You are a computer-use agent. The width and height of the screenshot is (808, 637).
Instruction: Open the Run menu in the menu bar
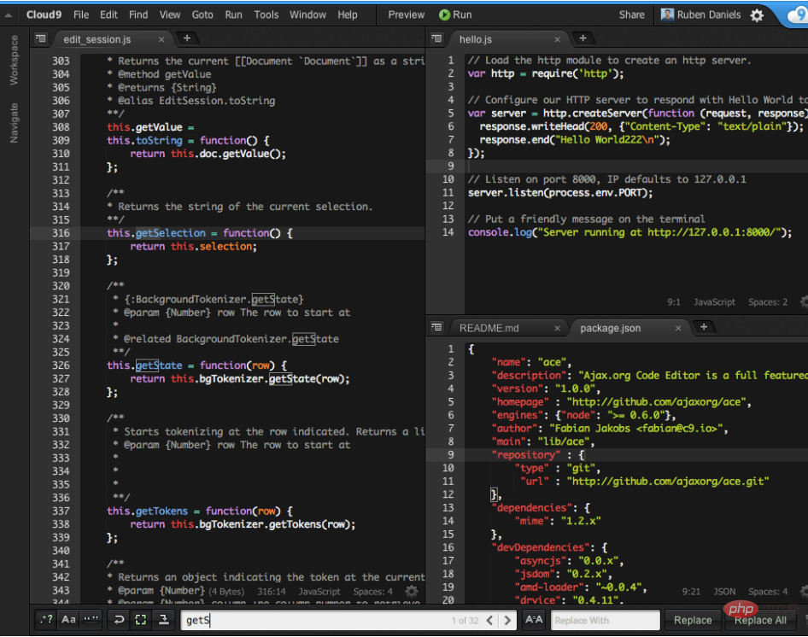[x=233, y=15]
